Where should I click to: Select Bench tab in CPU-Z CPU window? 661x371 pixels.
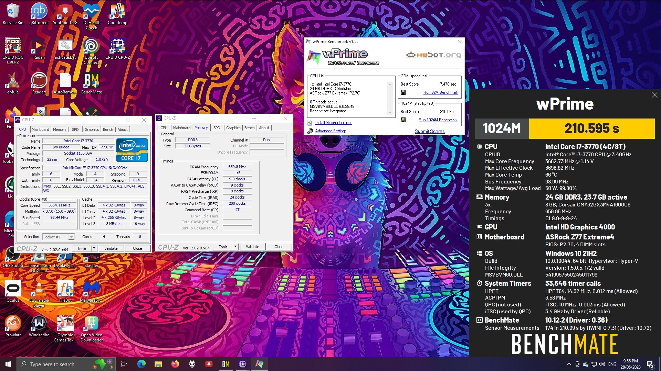tap(108, 130)
